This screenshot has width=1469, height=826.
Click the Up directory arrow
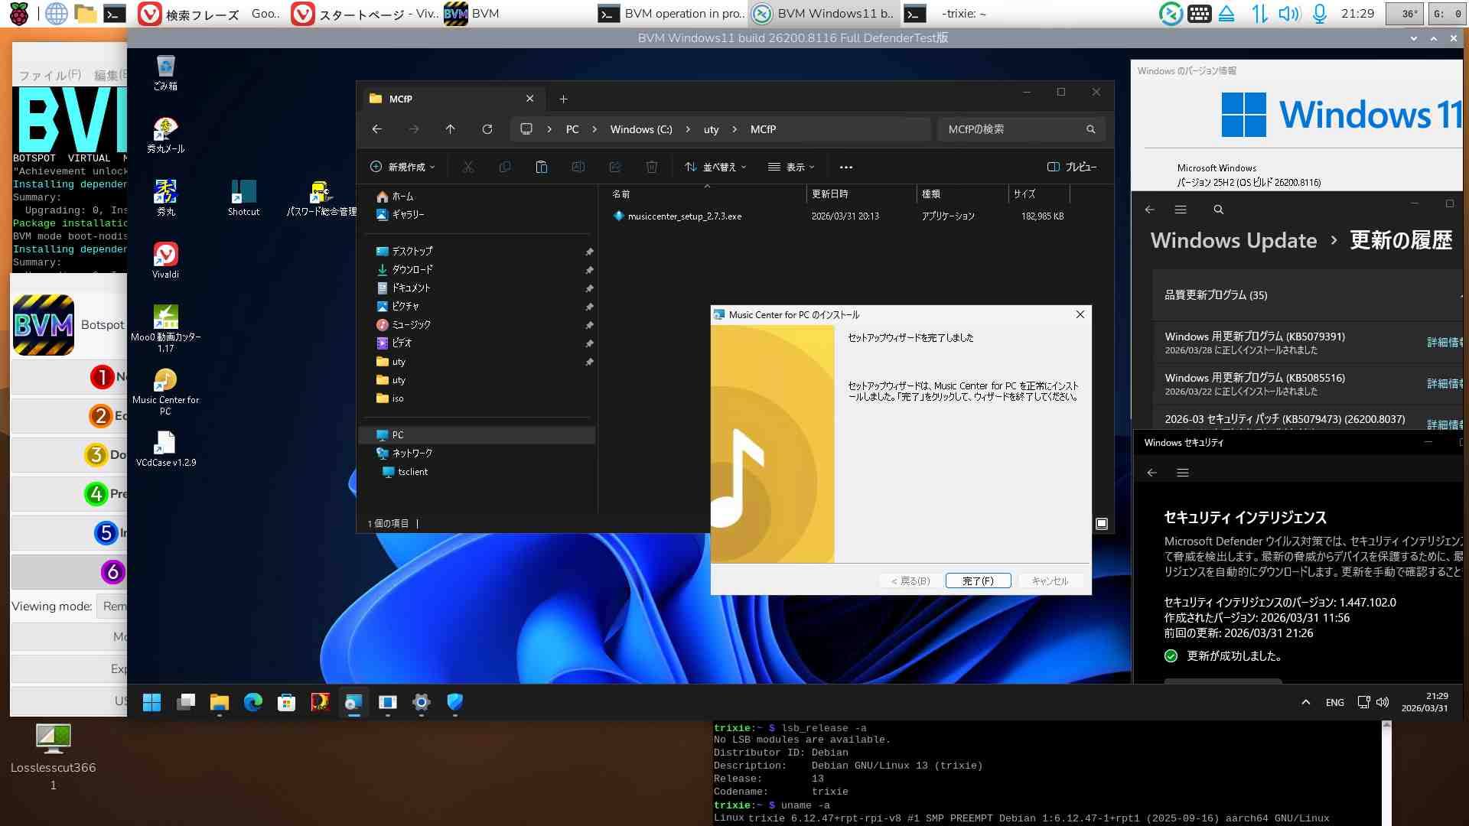click(450, 129)
